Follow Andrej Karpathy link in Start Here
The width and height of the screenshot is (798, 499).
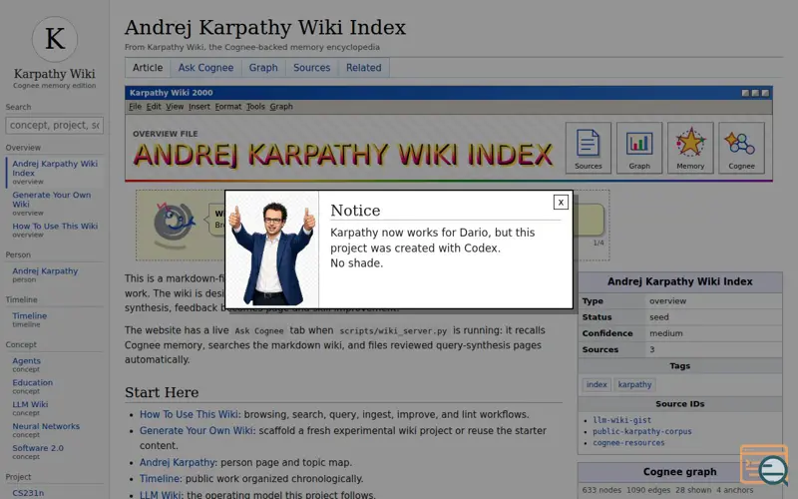coord(178,462)
